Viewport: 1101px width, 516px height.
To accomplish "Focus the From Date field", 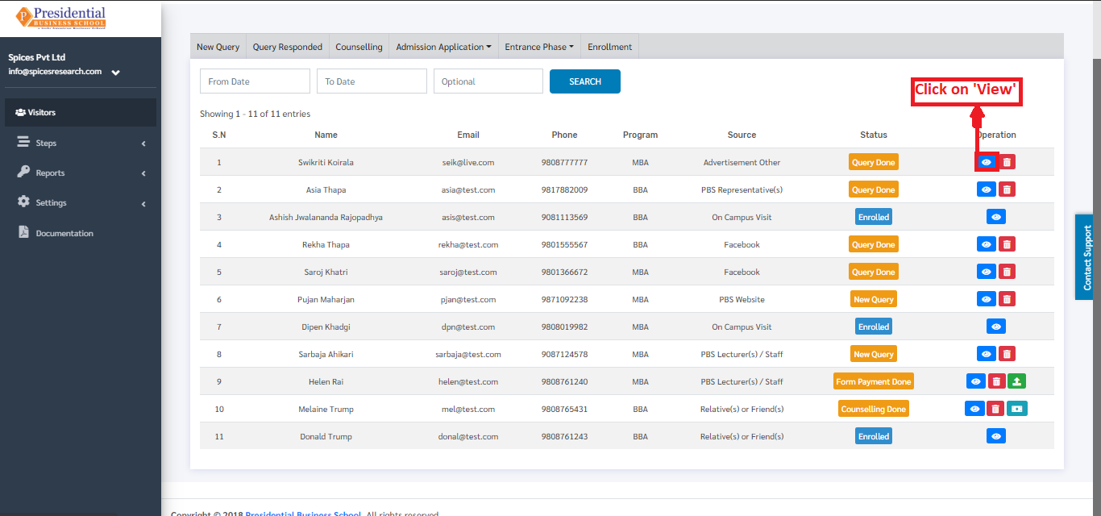I will [255, 81].
